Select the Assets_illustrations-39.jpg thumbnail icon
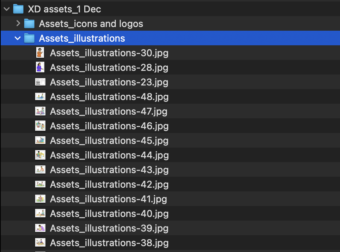Viewport: 340px width, 252px height. click(40, 228)
